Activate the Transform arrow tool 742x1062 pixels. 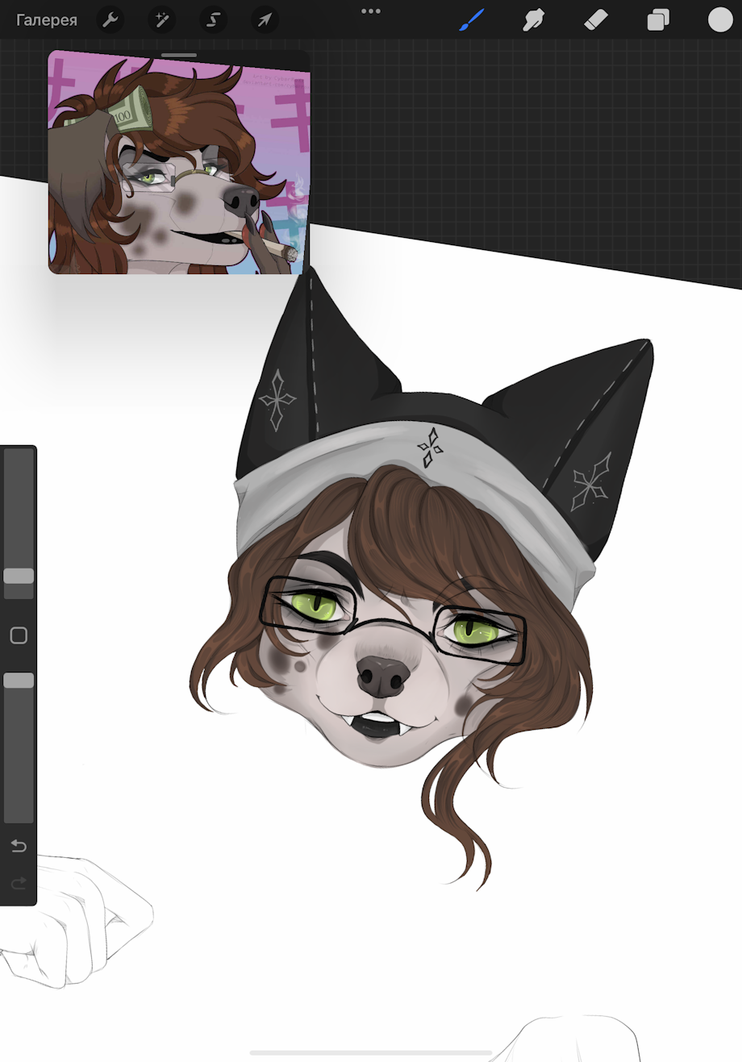(x=265, y=19)
